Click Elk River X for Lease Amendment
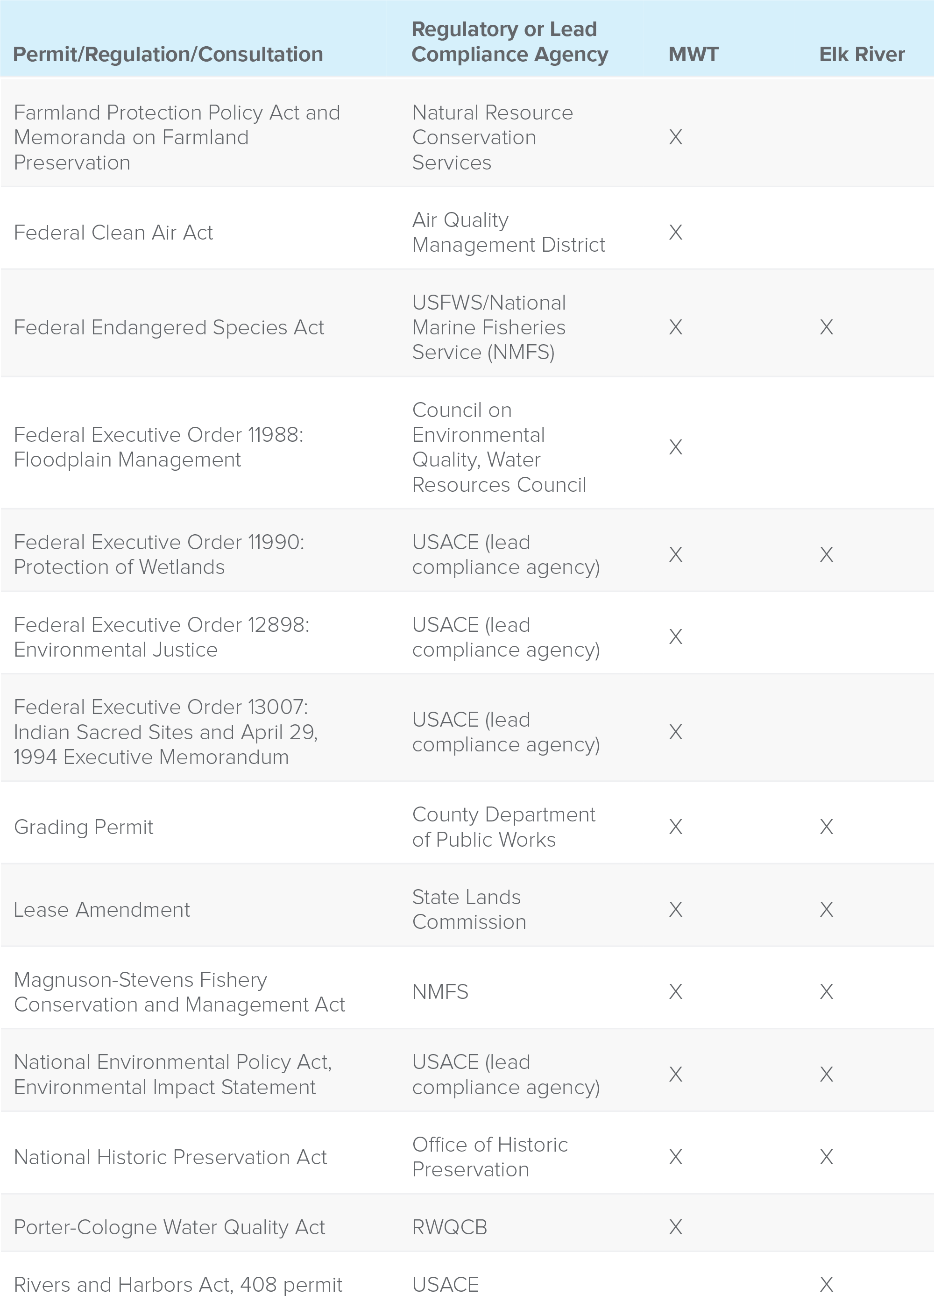934x1309 pixels. [827, 909]
